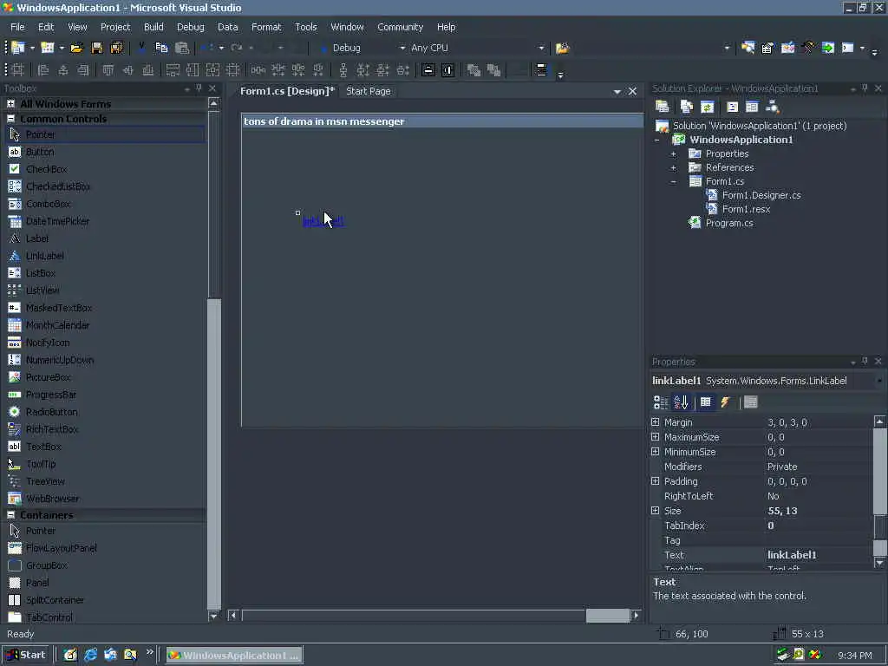
Task: Click the Tab Order toolbar icon
Action: point(541,70)
